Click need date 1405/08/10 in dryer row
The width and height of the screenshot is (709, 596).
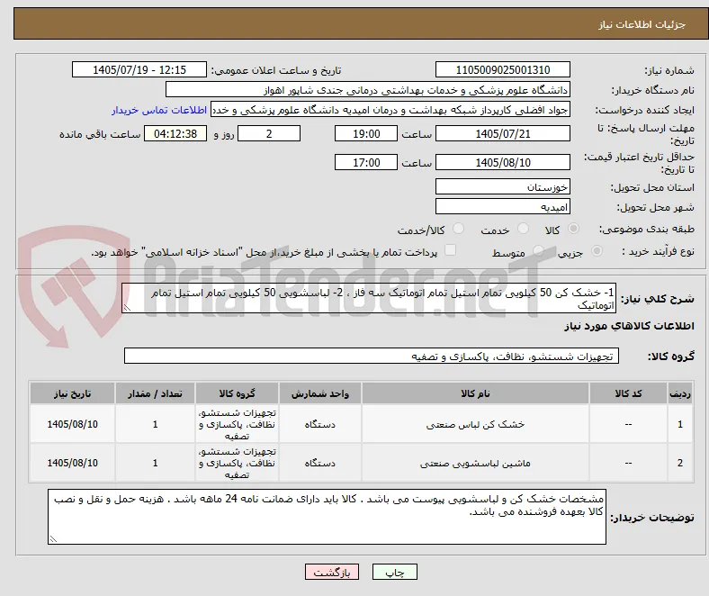[72, 424]
